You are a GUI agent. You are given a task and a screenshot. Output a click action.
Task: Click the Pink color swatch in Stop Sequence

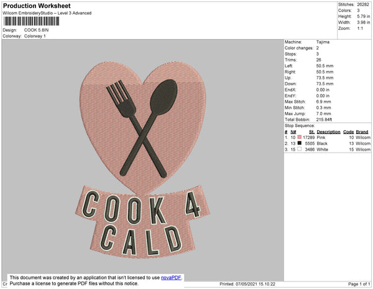click(300, 137)
